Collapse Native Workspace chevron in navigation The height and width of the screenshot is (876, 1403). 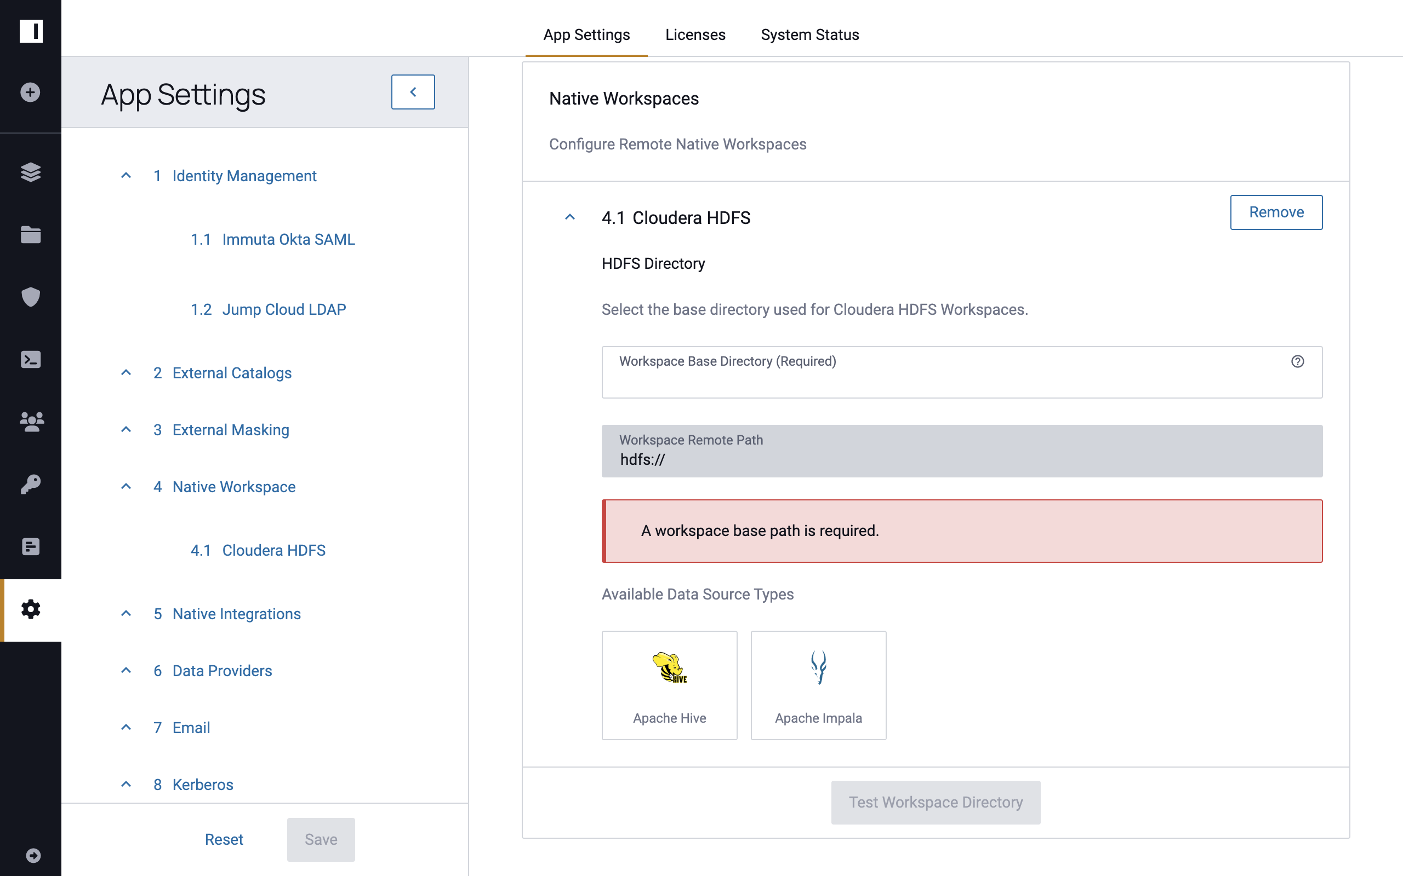(126, 486)
